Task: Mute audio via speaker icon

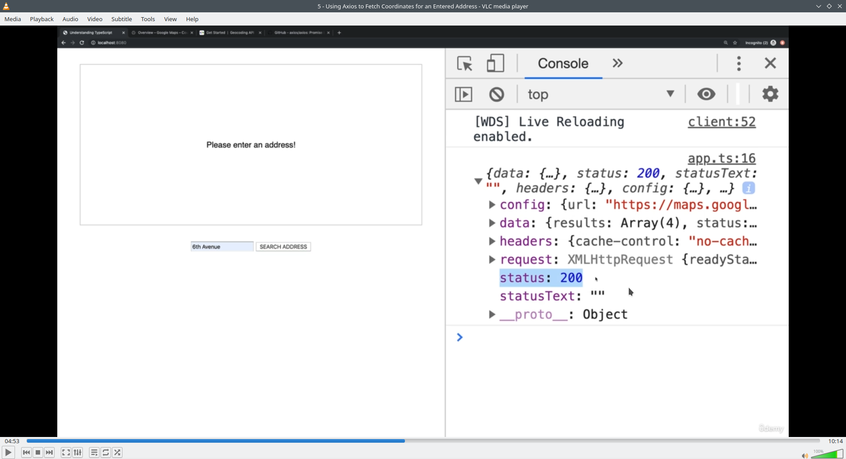Action: [x=805, y=455]
